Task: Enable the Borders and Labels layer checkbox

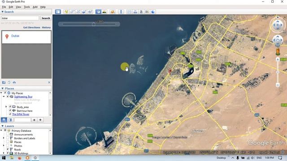Action: (8, 138)
